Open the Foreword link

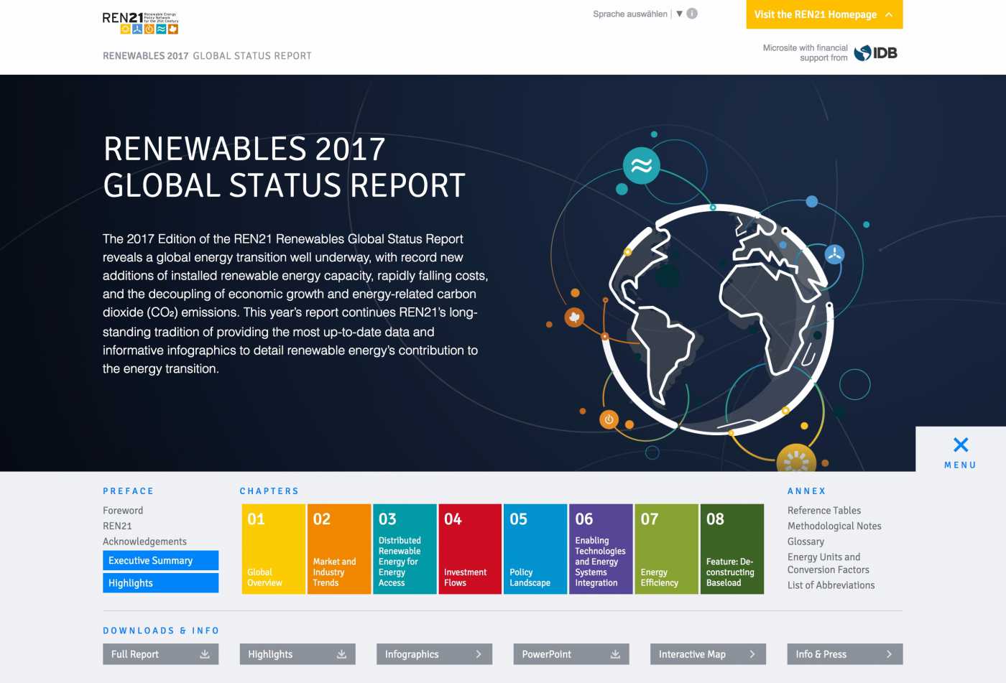[123, 511]
